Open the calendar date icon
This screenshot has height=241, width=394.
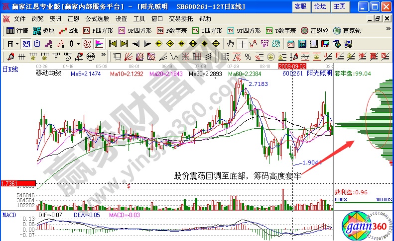(x=290, y=43)
